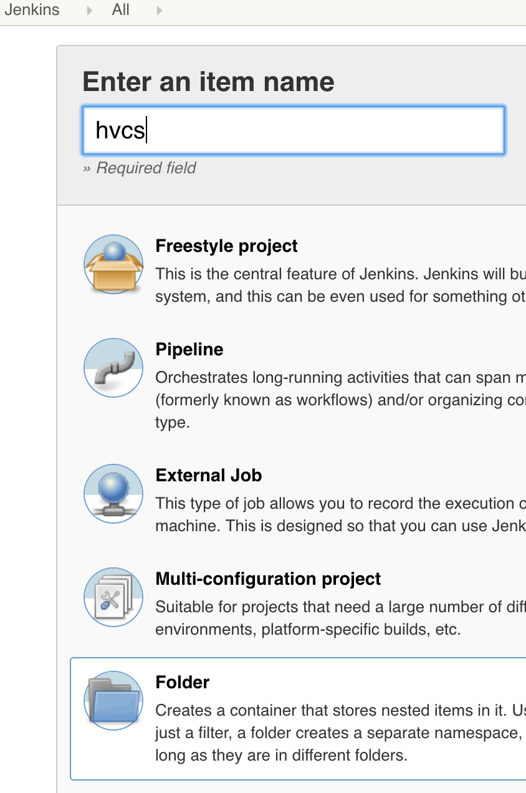Click the Required field hint text

point(140,168)
